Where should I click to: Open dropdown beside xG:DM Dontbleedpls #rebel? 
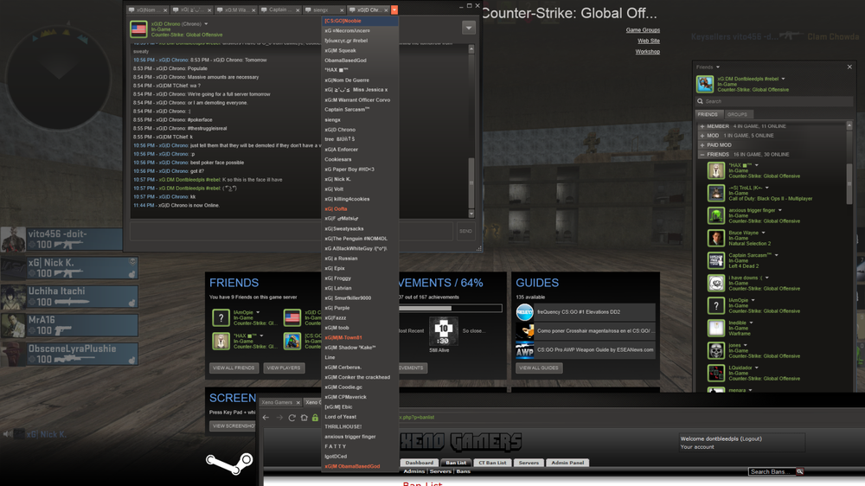[783, 79]
